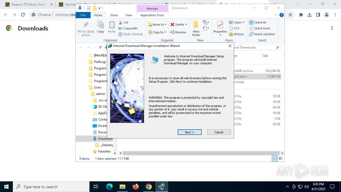The height and width of the screenshot is (192, 341).
Task: Click the Paste icon in ribbon
Action: point(112,27)
